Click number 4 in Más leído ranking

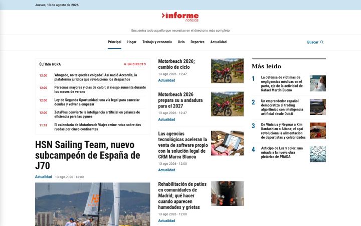point(253,150)
